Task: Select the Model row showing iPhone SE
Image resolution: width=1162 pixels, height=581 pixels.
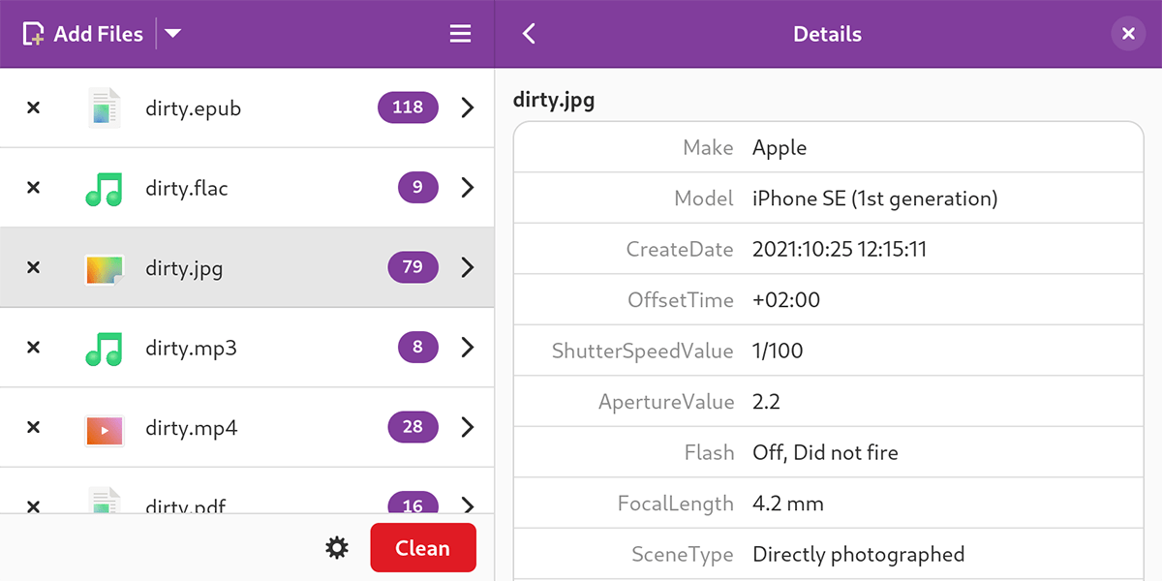Action: coord(828,198)
